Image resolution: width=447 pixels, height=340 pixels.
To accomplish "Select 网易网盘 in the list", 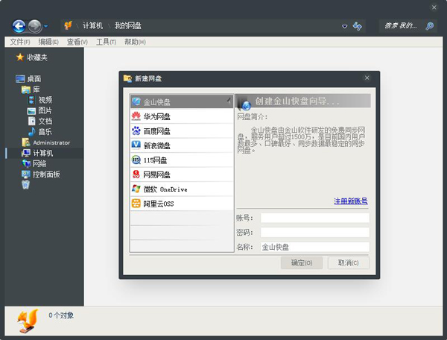I will [x=181, y=174].
